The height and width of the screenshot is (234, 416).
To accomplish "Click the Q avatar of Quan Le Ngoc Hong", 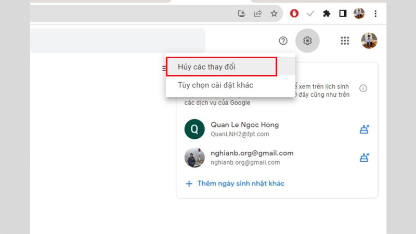I will 194,129.
